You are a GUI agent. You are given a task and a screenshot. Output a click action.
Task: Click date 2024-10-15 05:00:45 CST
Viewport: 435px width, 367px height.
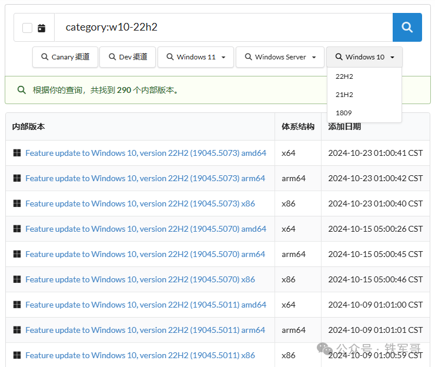376,254
